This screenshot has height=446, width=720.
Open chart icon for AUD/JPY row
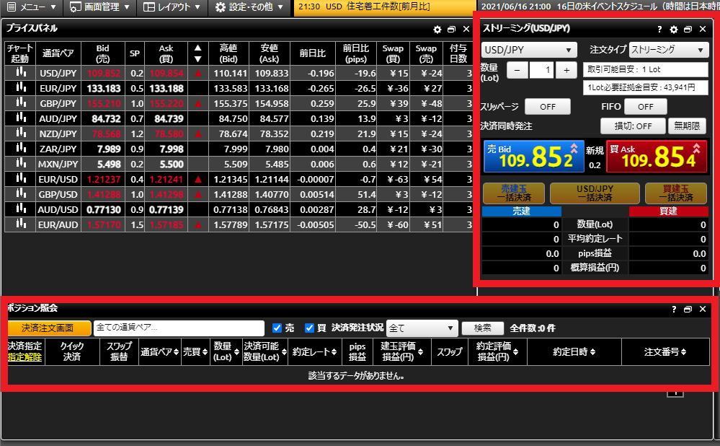[20, 118]
